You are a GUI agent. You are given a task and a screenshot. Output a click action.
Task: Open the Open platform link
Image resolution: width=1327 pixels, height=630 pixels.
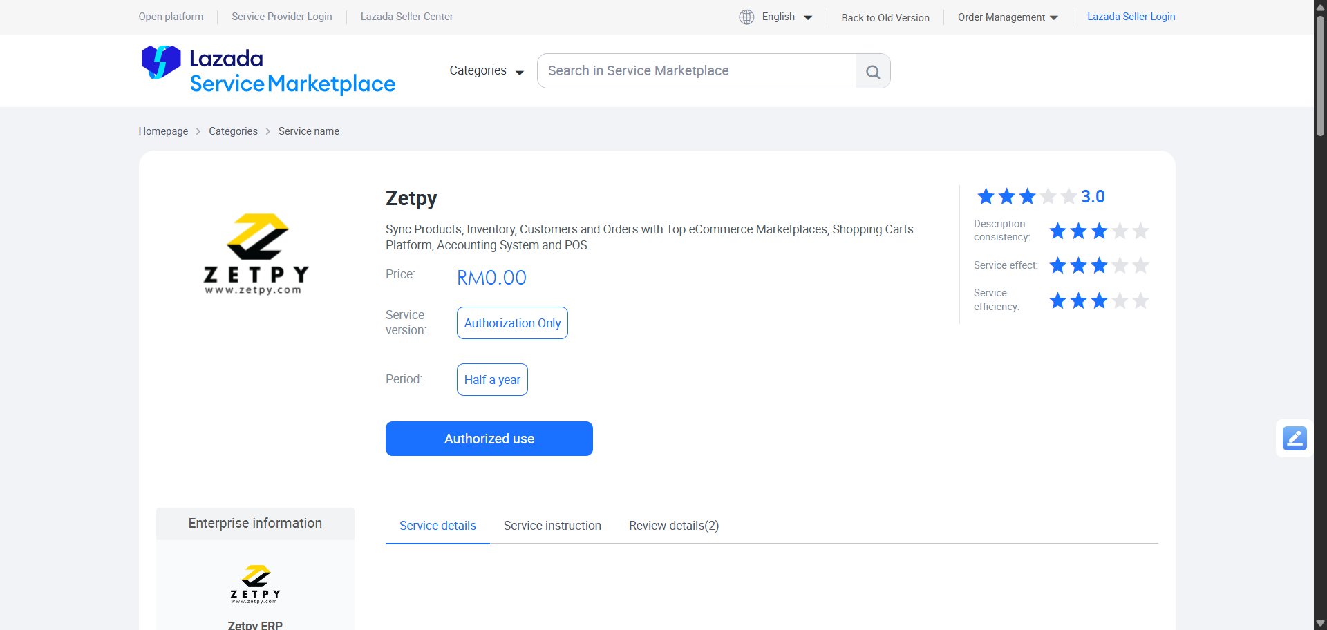tap(171, 17)
